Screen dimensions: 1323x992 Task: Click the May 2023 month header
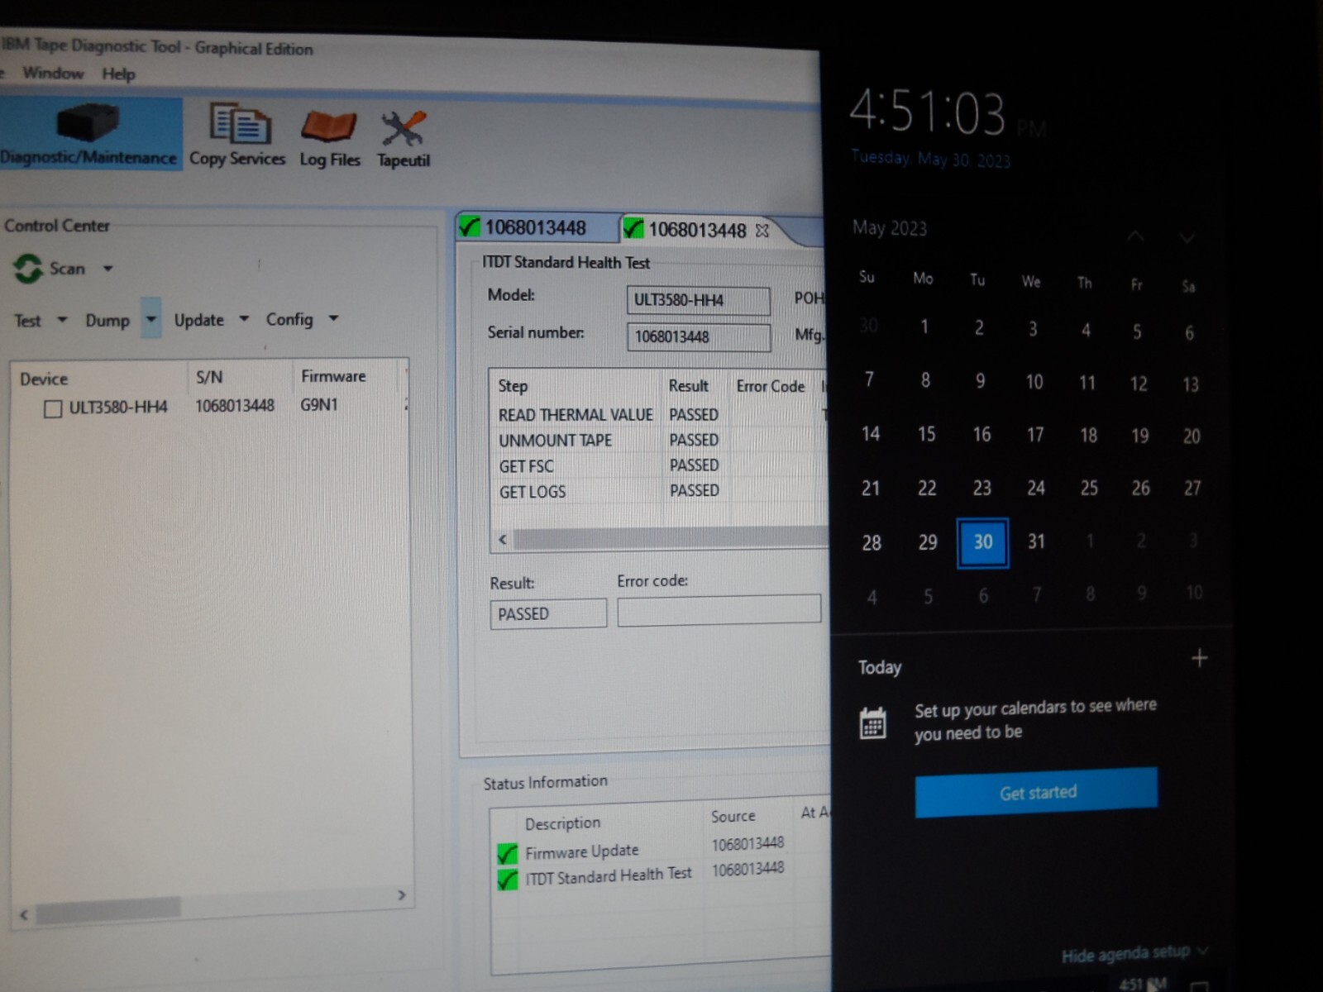[890, 228]
